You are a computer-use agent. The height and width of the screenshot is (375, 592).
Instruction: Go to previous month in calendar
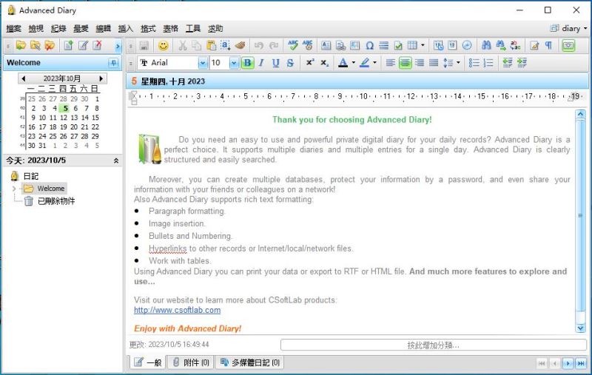(x=24, y=78)
